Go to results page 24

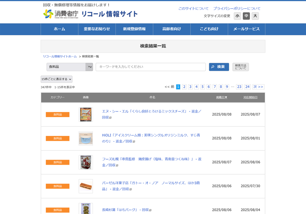(x=247, y=87)
